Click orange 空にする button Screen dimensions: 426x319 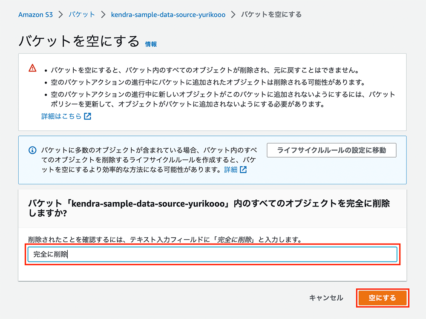[x=382, y=298]
